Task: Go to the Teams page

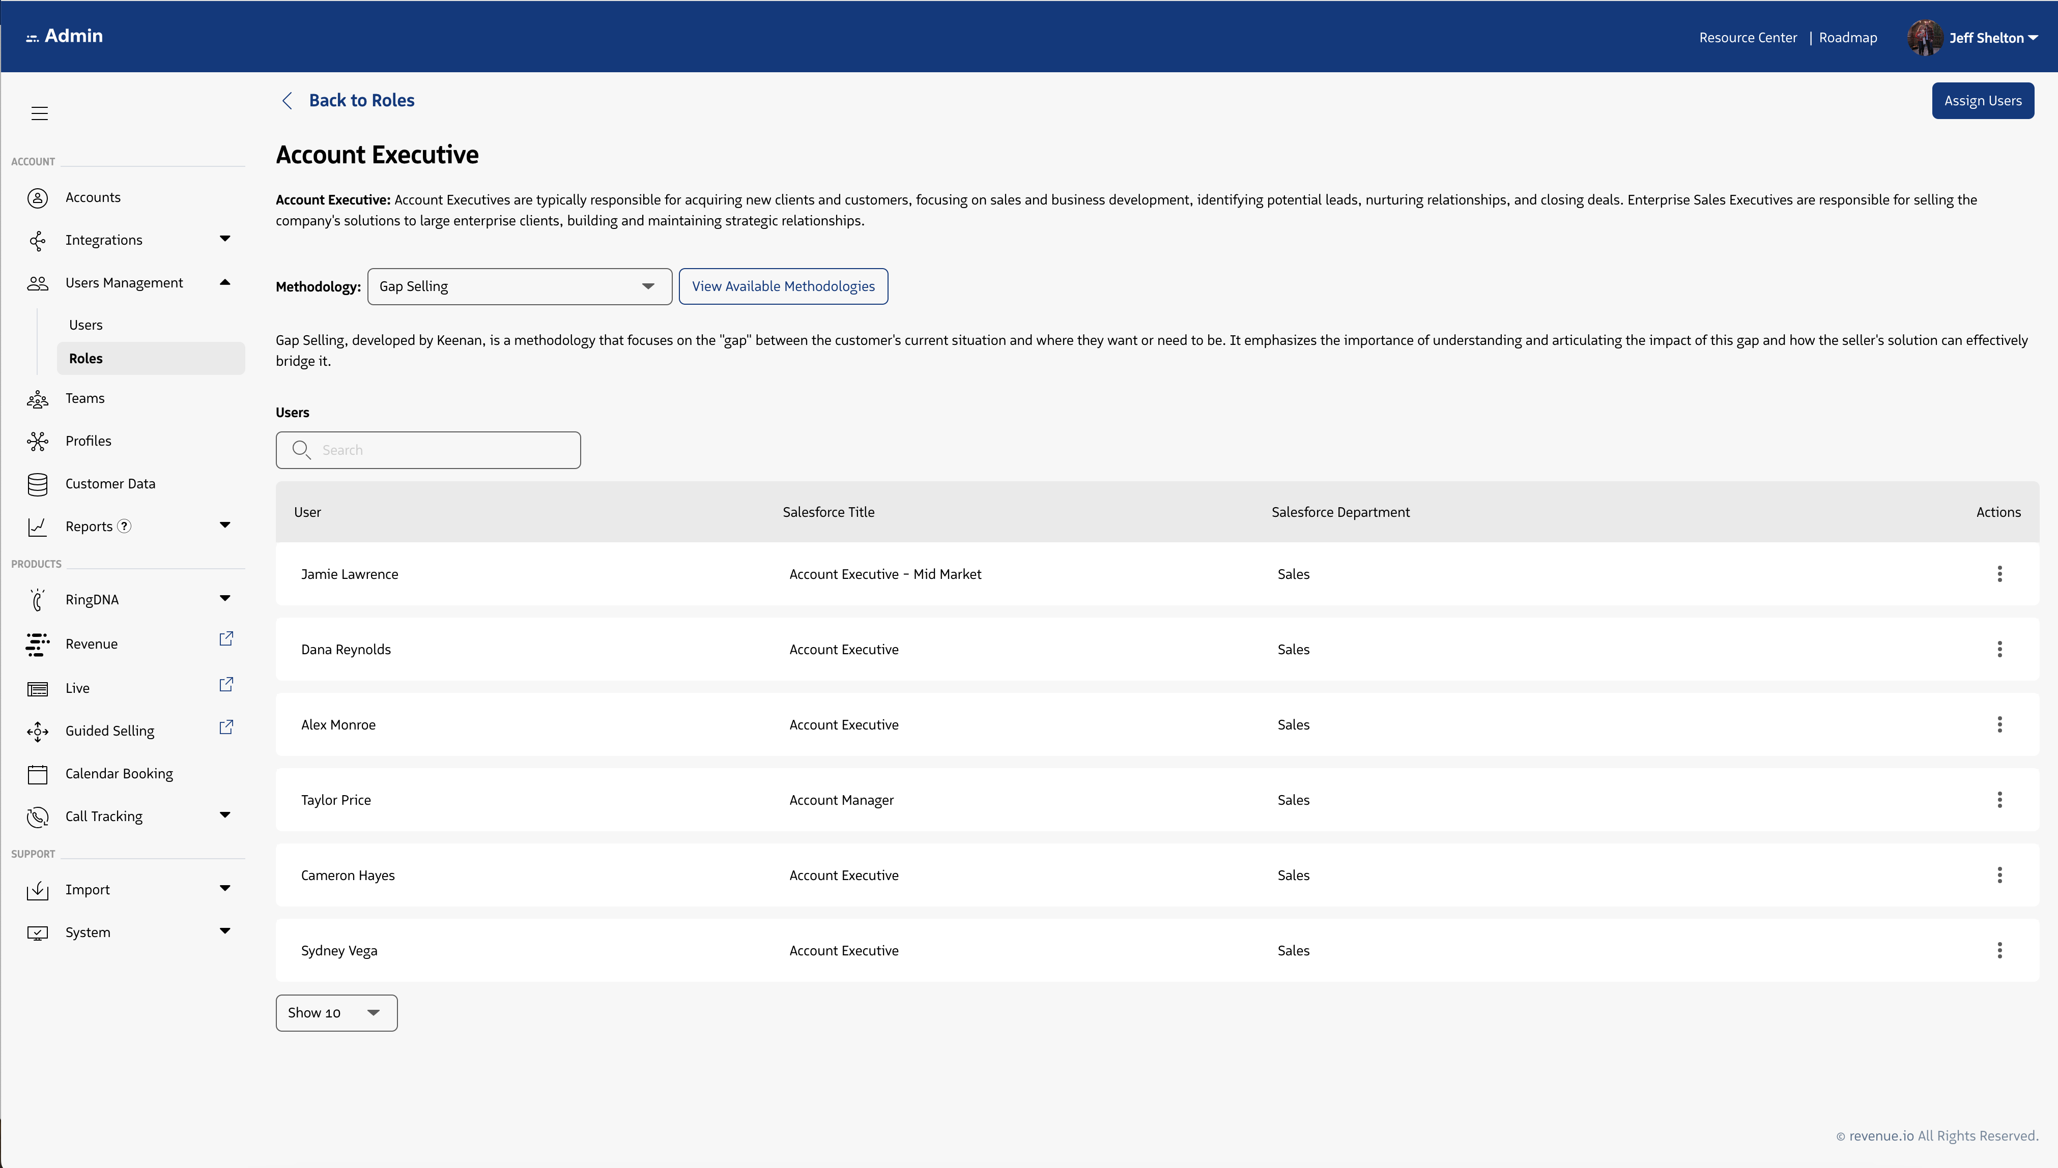Action: coord(85,398)
